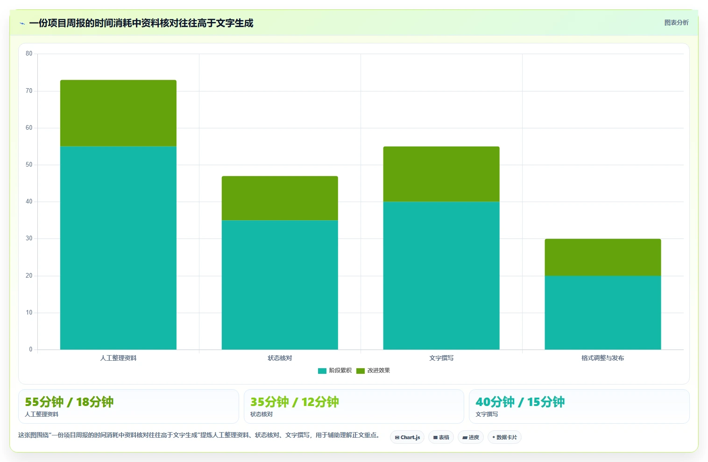Select the Chart.js tag chip
Image resolution: width=708 pixels, height=462 pixels.
(407, 437)
